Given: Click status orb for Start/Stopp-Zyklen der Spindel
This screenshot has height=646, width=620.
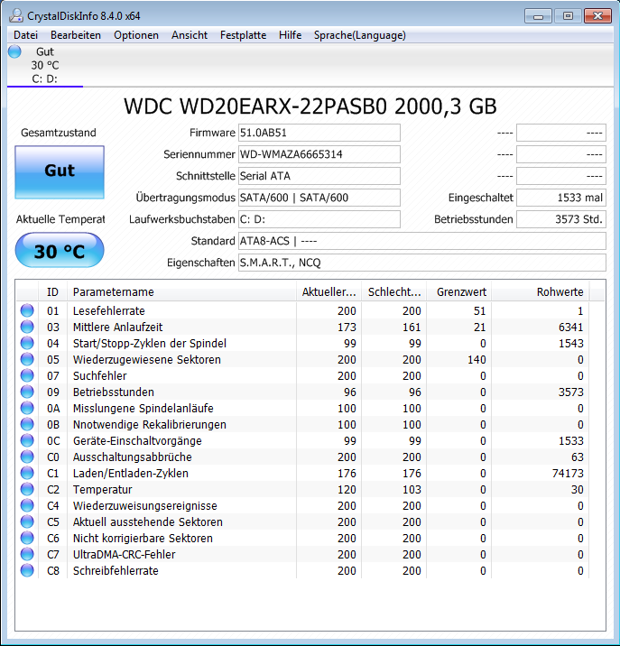Looking at the screenshot, I should pyautogui.click(x=27, y=343).
